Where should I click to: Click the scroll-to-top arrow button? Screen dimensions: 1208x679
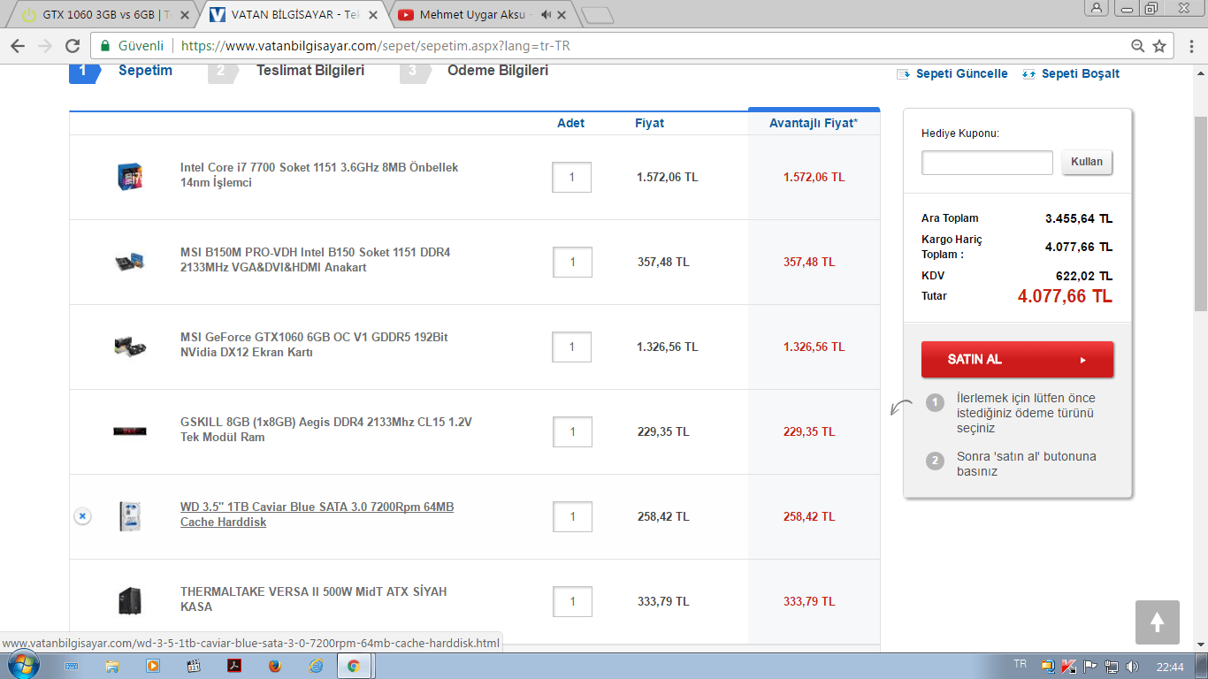tap(1157, 622)
